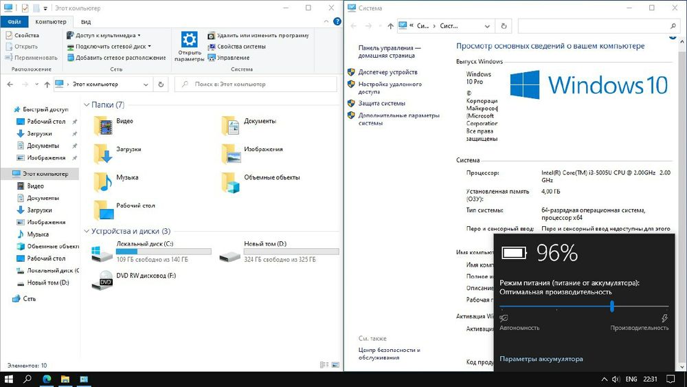
Task: Select Локальный диск (C:) drive
Action: (151, 252)
